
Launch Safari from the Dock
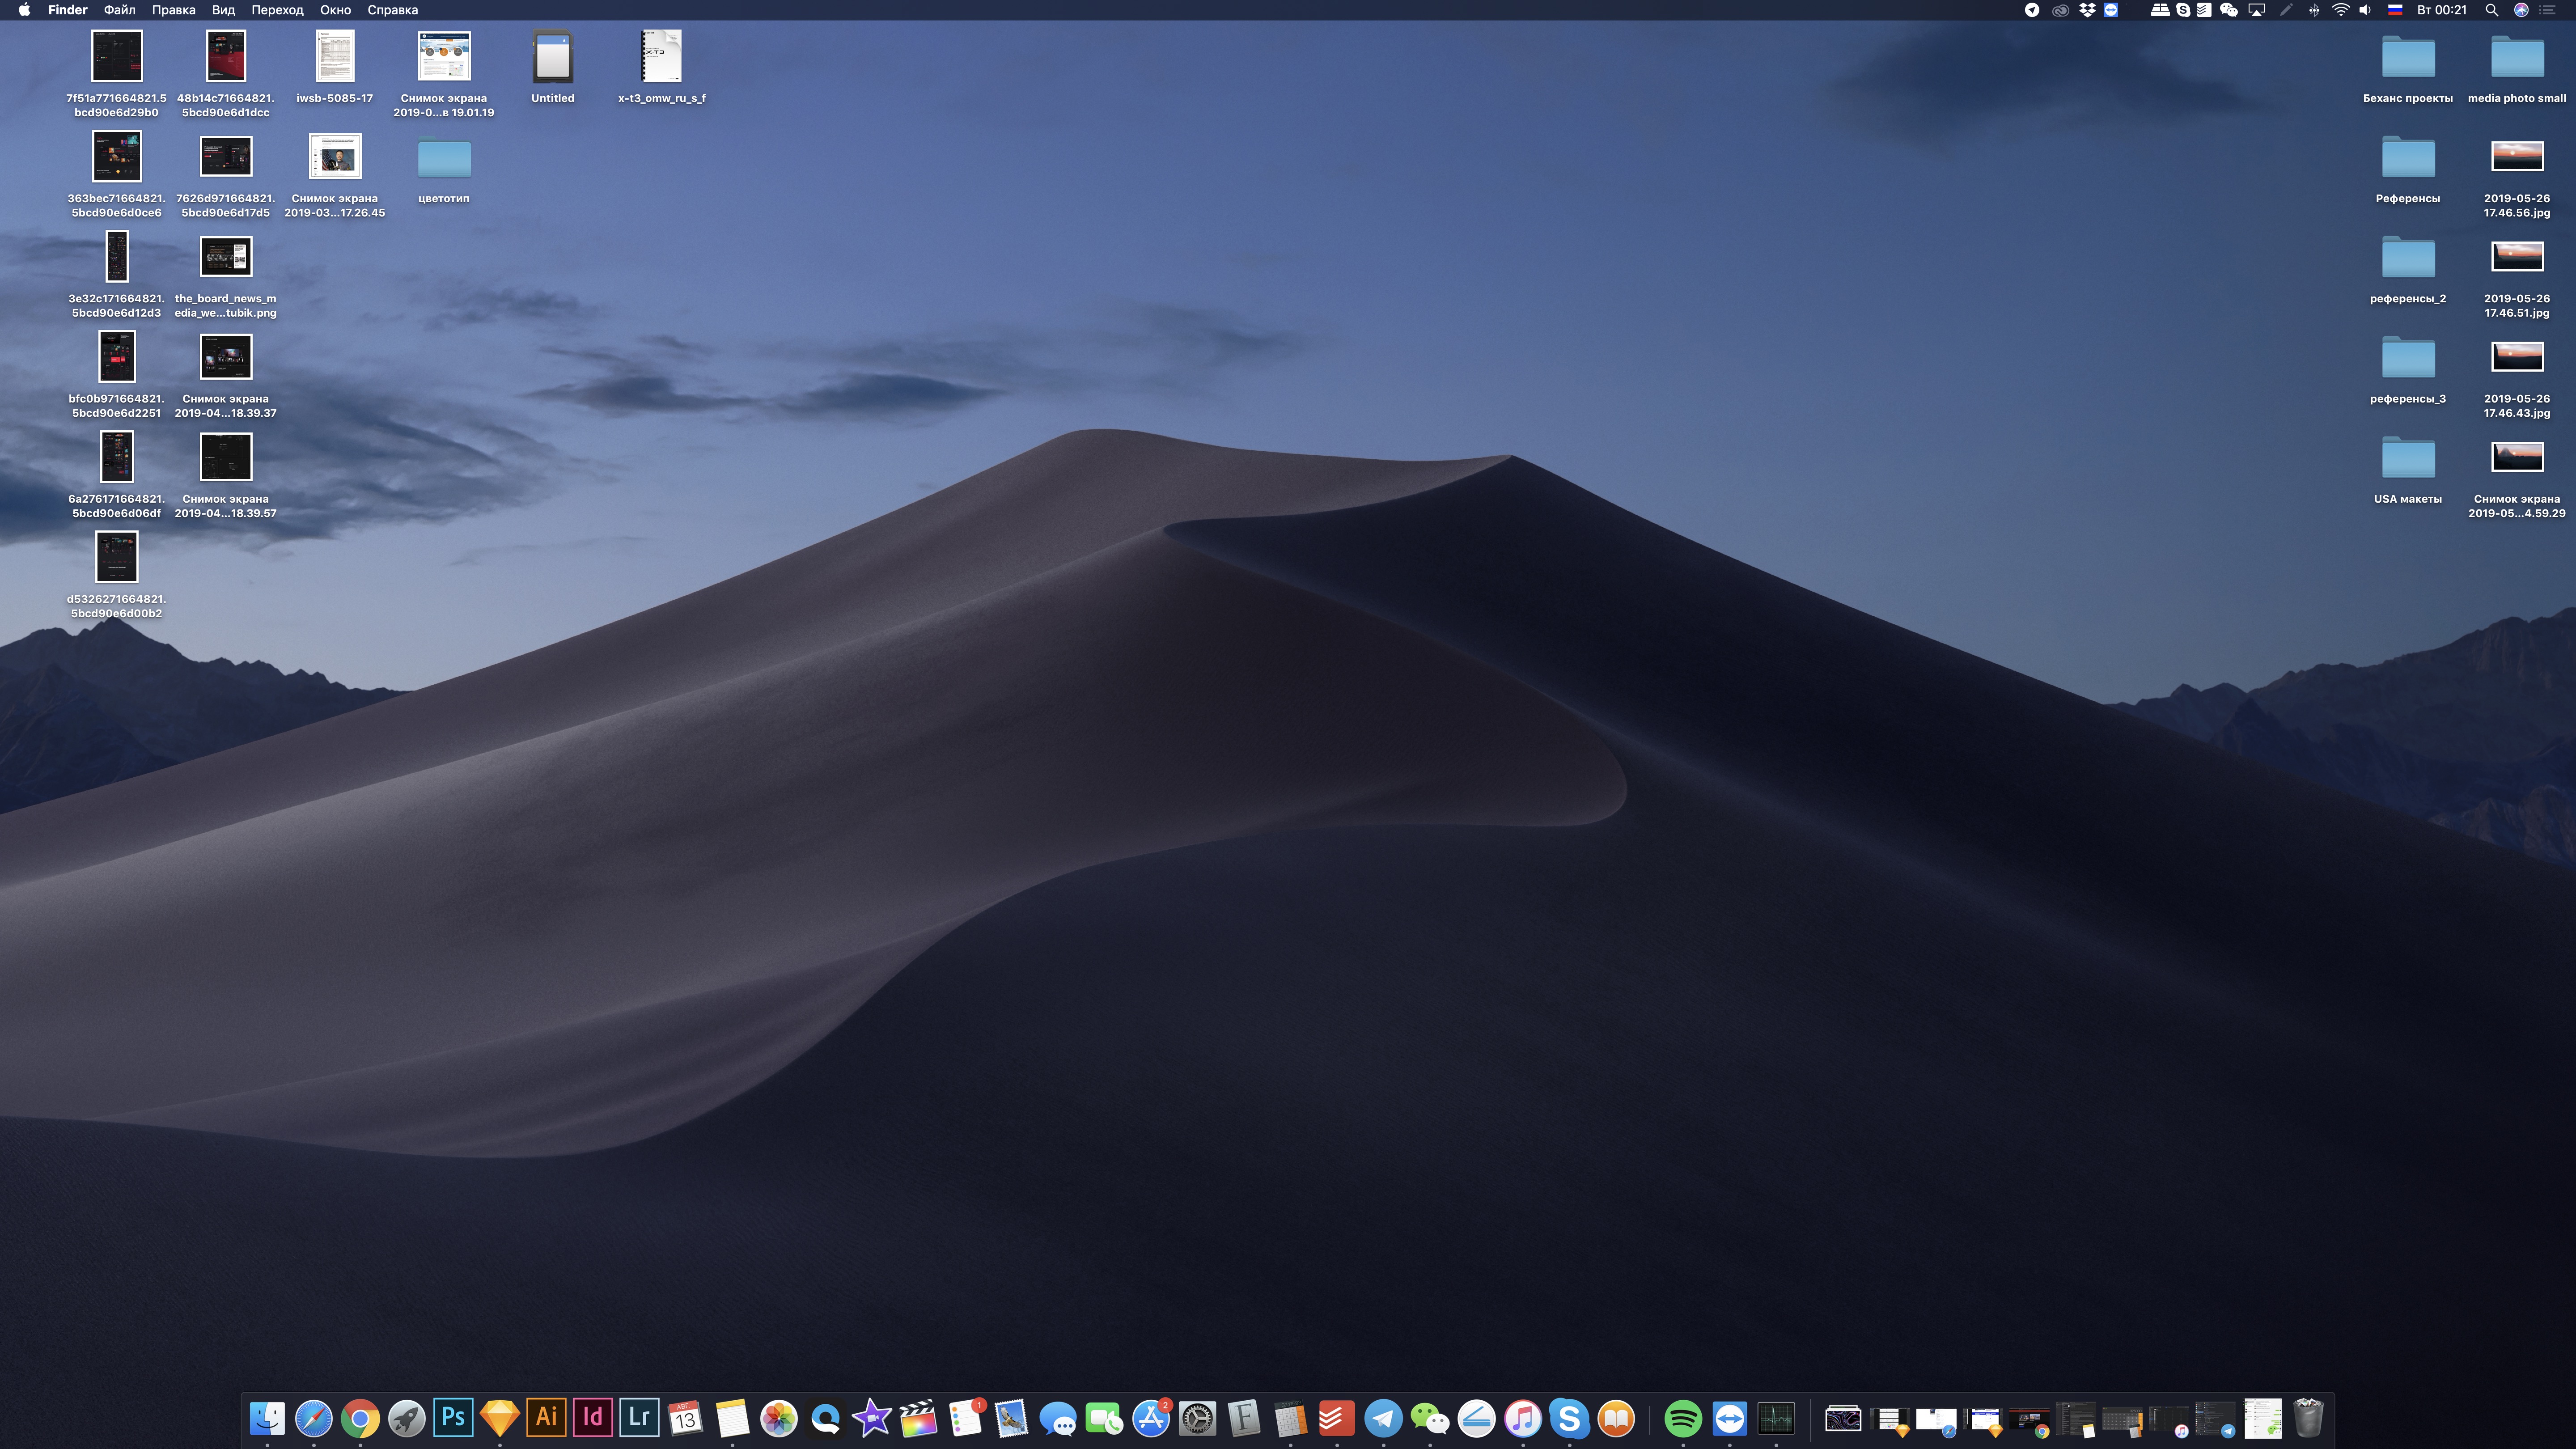pos(314,1418)
